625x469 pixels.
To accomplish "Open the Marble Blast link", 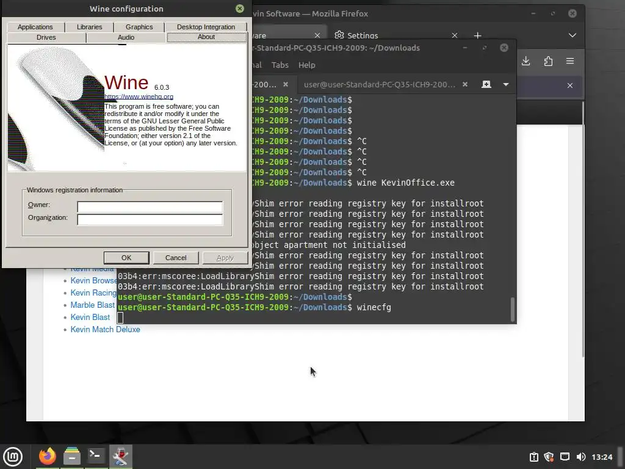I will [93, 305].
